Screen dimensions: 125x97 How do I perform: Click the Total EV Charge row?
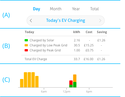pos(65,59)
